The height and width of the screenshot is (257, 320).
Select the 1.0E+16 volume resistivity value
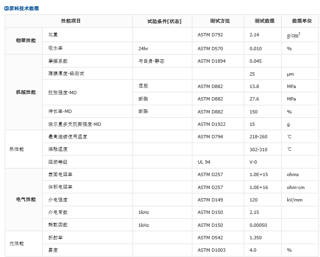tap(259, 187)
